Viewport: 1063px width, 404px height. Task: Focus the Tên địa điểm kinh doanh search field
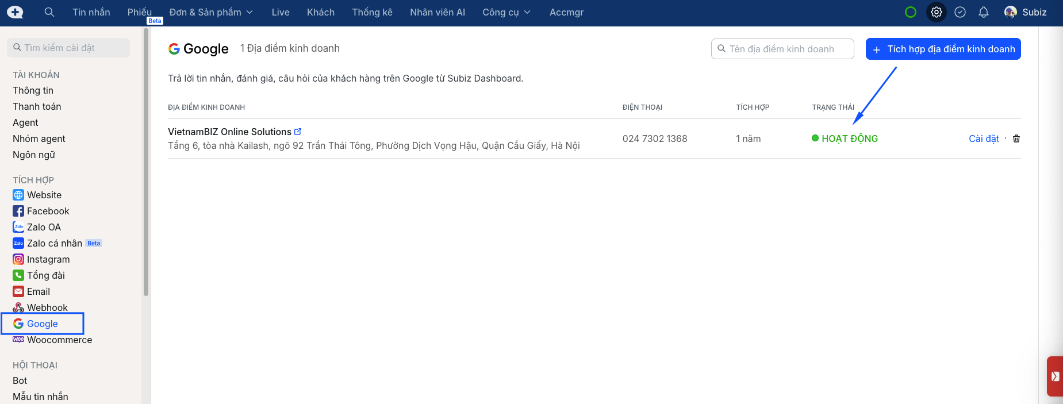click(x=788, y=49)
